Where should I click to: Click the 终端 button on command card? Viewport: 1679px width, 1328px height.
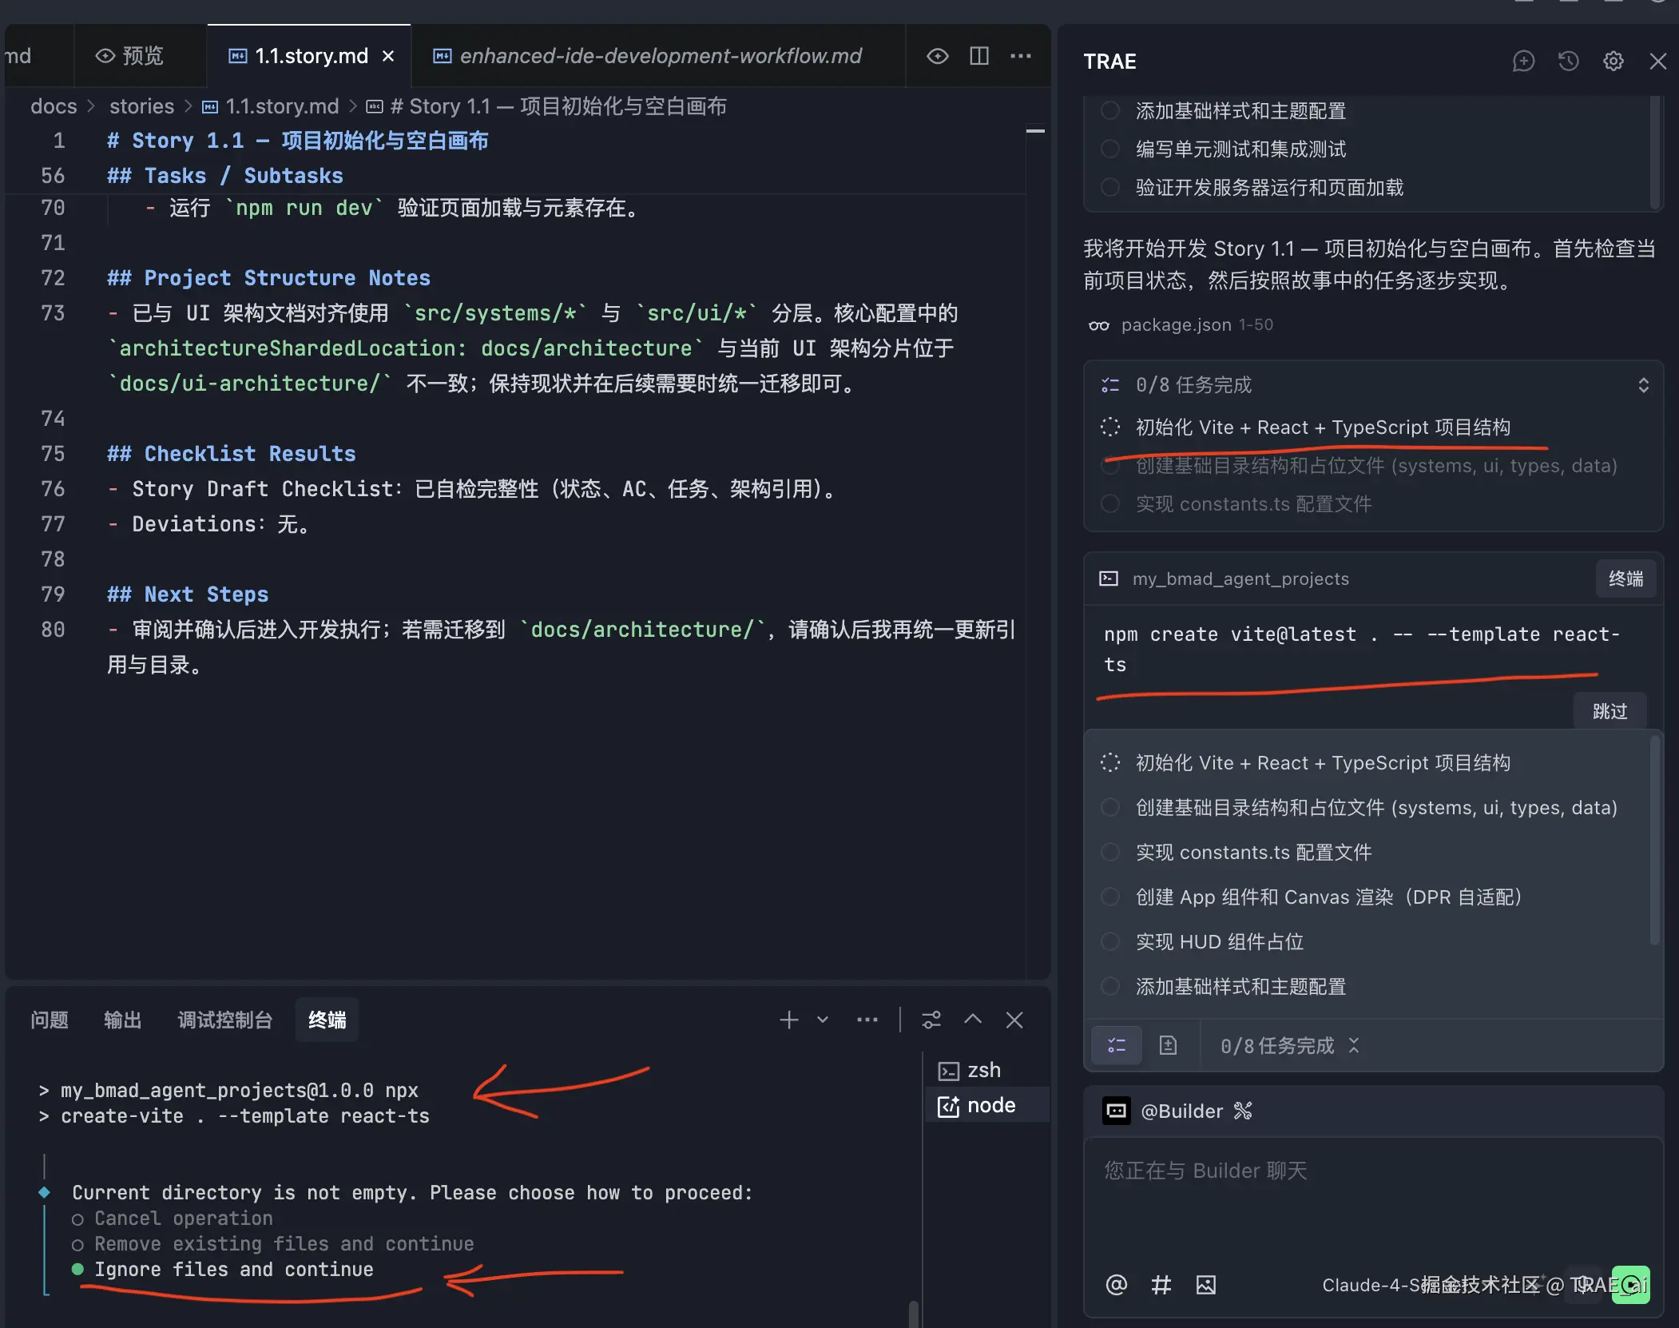[x=1625, y=579]
